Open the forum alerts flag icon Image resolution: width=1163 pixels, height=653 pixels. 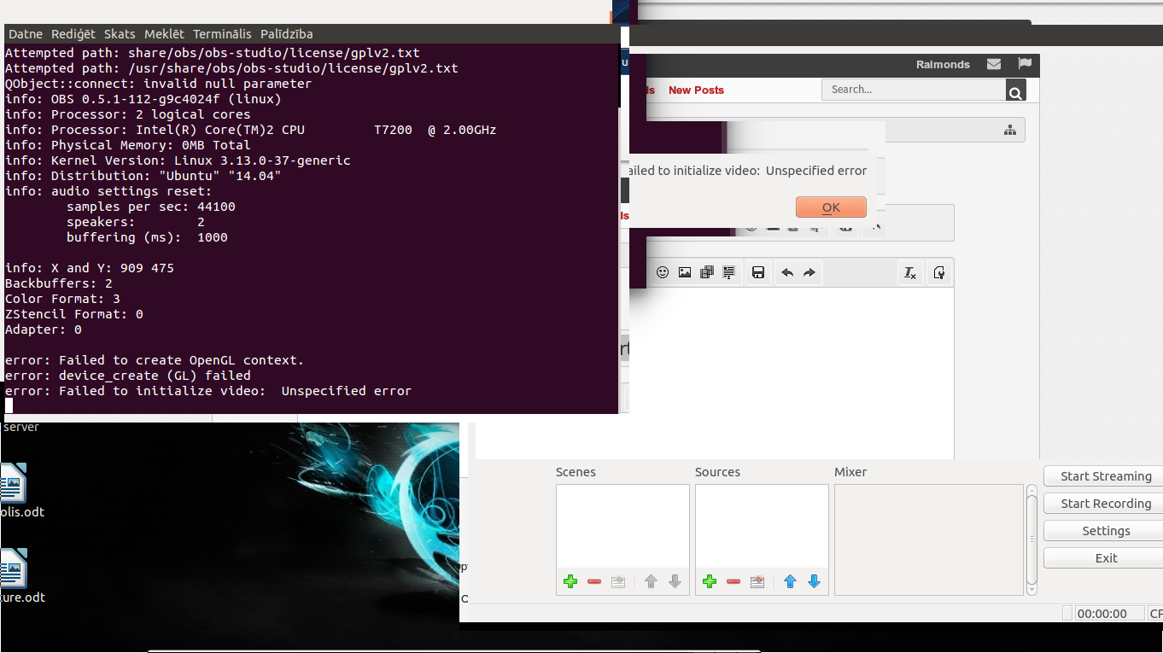coord(1025,64)
